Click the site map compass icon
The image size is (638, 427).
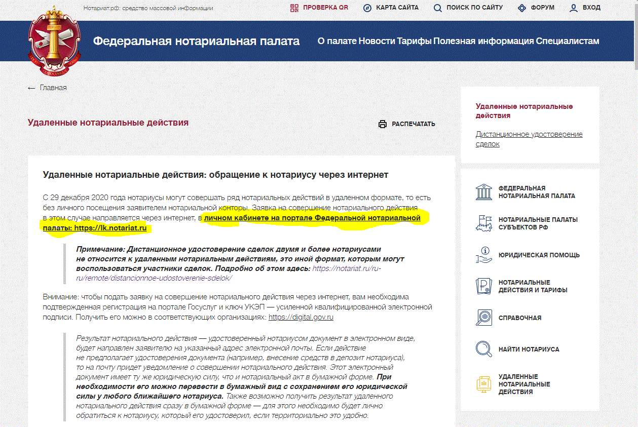pos(367,8)
